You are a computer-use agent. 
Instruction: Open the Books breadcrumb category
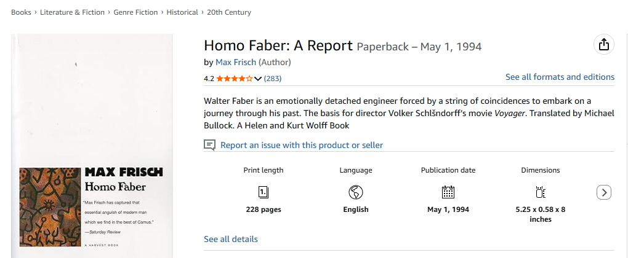(22, 12)
